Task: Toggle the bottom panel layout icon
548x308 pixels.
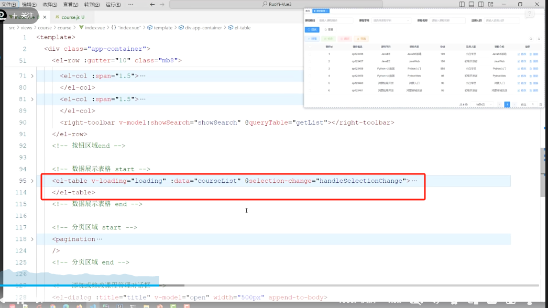Action: pyautogui.click(x=472, y=4)
